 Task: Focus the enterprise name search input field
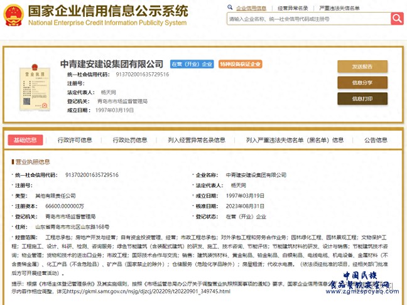[309, 19]
